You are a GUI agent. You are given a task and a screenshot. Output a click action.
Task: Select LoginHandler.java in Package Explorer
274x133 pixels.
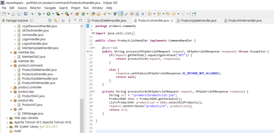[34, 39]
